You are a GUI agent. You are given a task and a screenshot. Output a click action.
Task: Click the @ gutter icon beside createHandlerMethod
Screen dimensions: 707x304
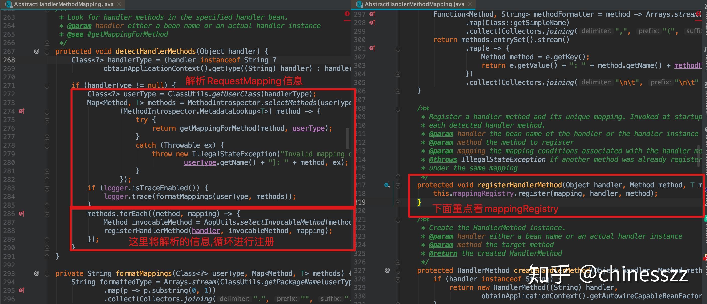pos(387,270)
